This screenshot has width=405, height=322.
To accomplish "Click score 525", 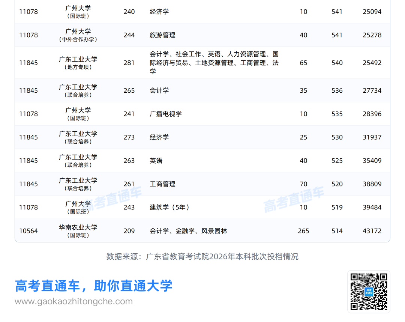I will coord(337,161).
